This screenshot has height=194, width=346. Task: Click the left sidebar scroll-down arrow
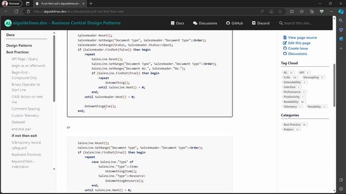(x=54, y=169)
